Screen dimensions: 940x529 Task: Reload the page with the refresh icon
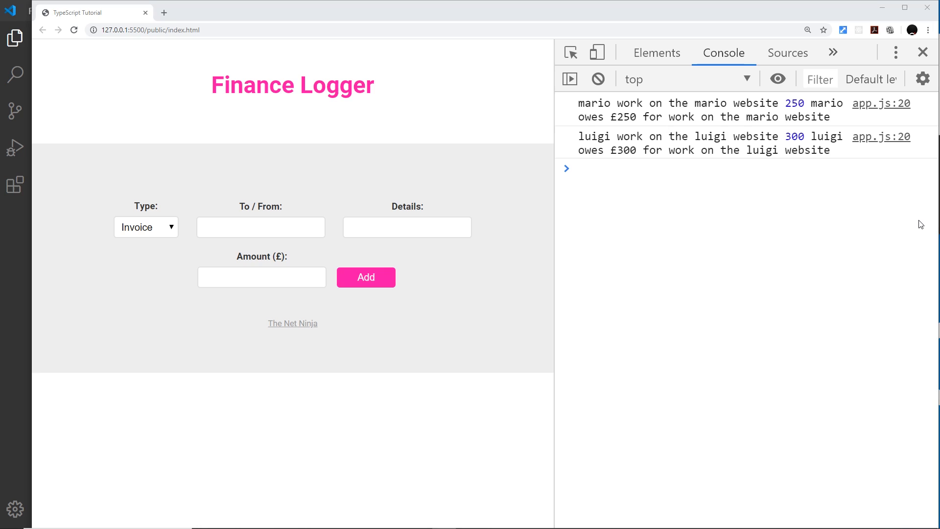(x=74, y=30)
